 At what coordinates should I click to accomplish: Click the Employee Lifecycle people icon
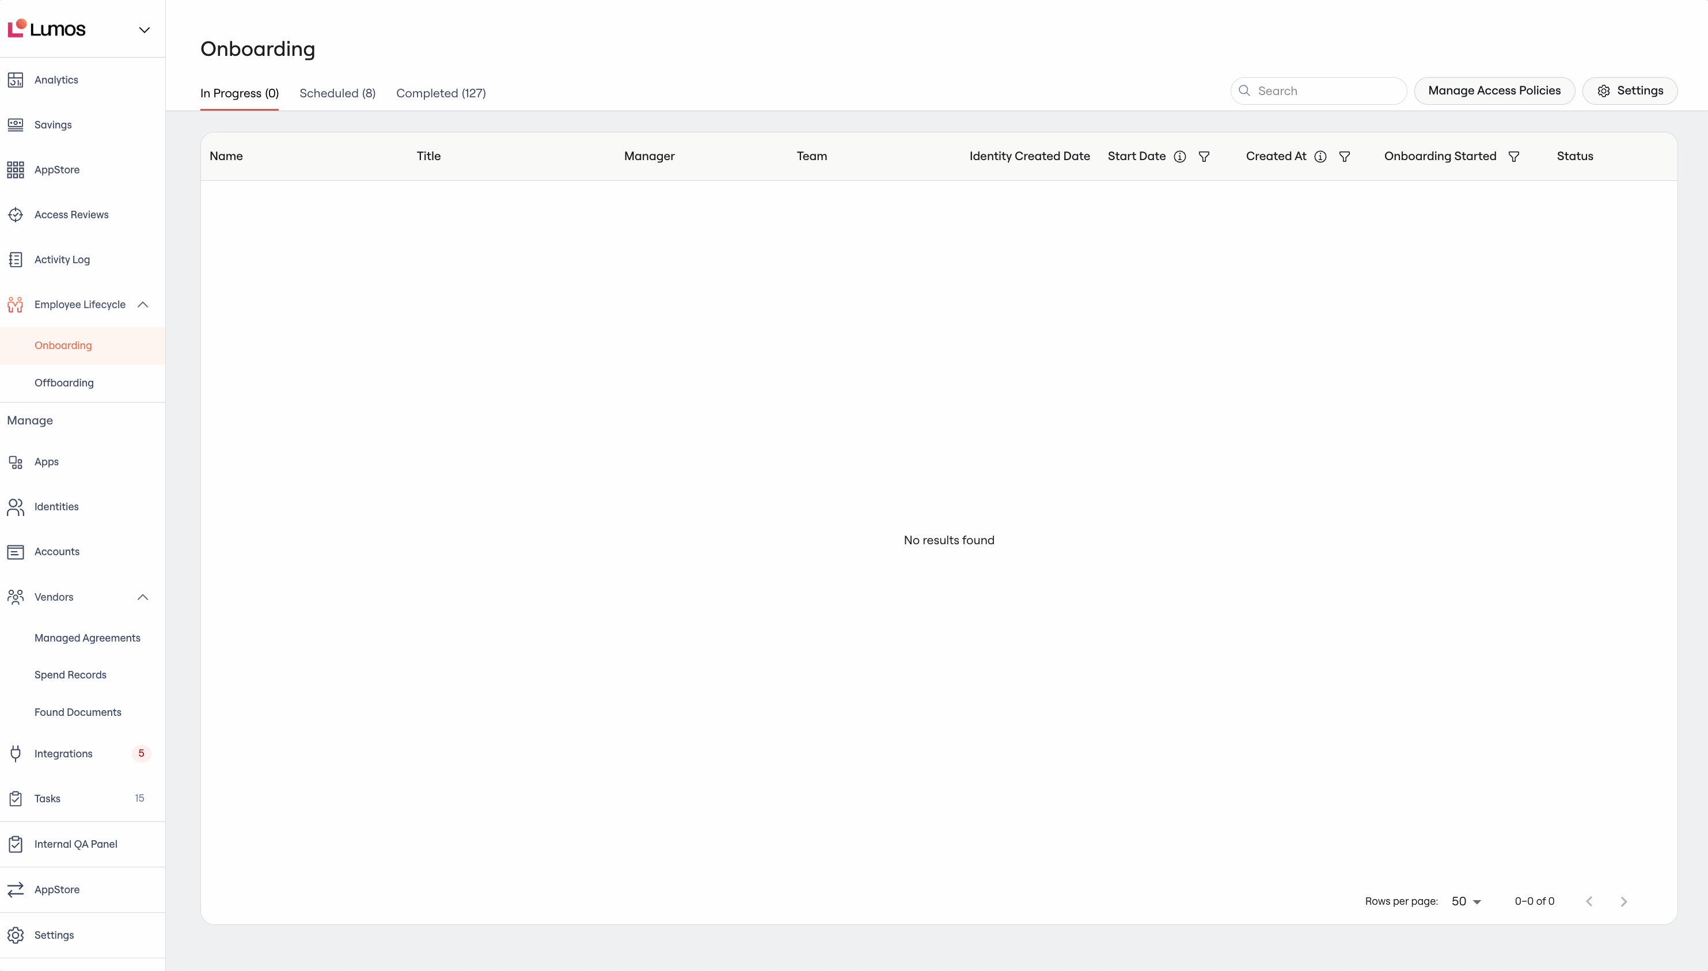point(16,305)
